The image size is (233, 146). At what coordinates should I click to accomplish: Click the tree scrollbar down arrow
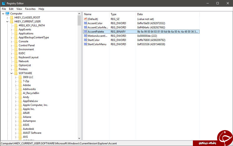pyautogui.click(x=79, y=138)
